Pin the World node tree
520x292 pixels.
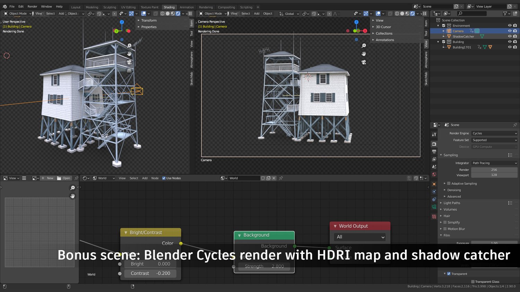[281, 178]
